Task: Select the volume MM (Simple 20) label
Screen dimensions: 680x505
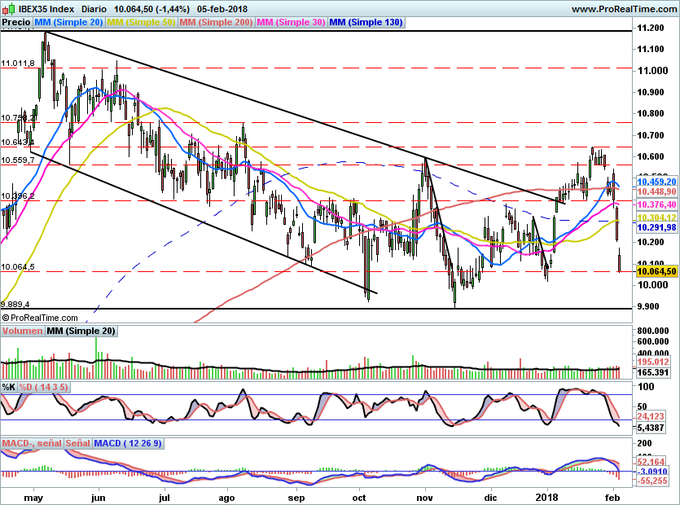Action: (x=81, y=331)
